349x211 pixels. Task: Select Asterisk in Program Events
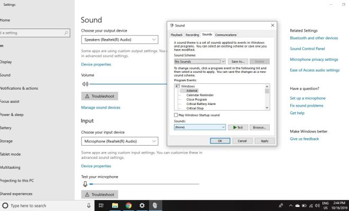pos(192,91)
